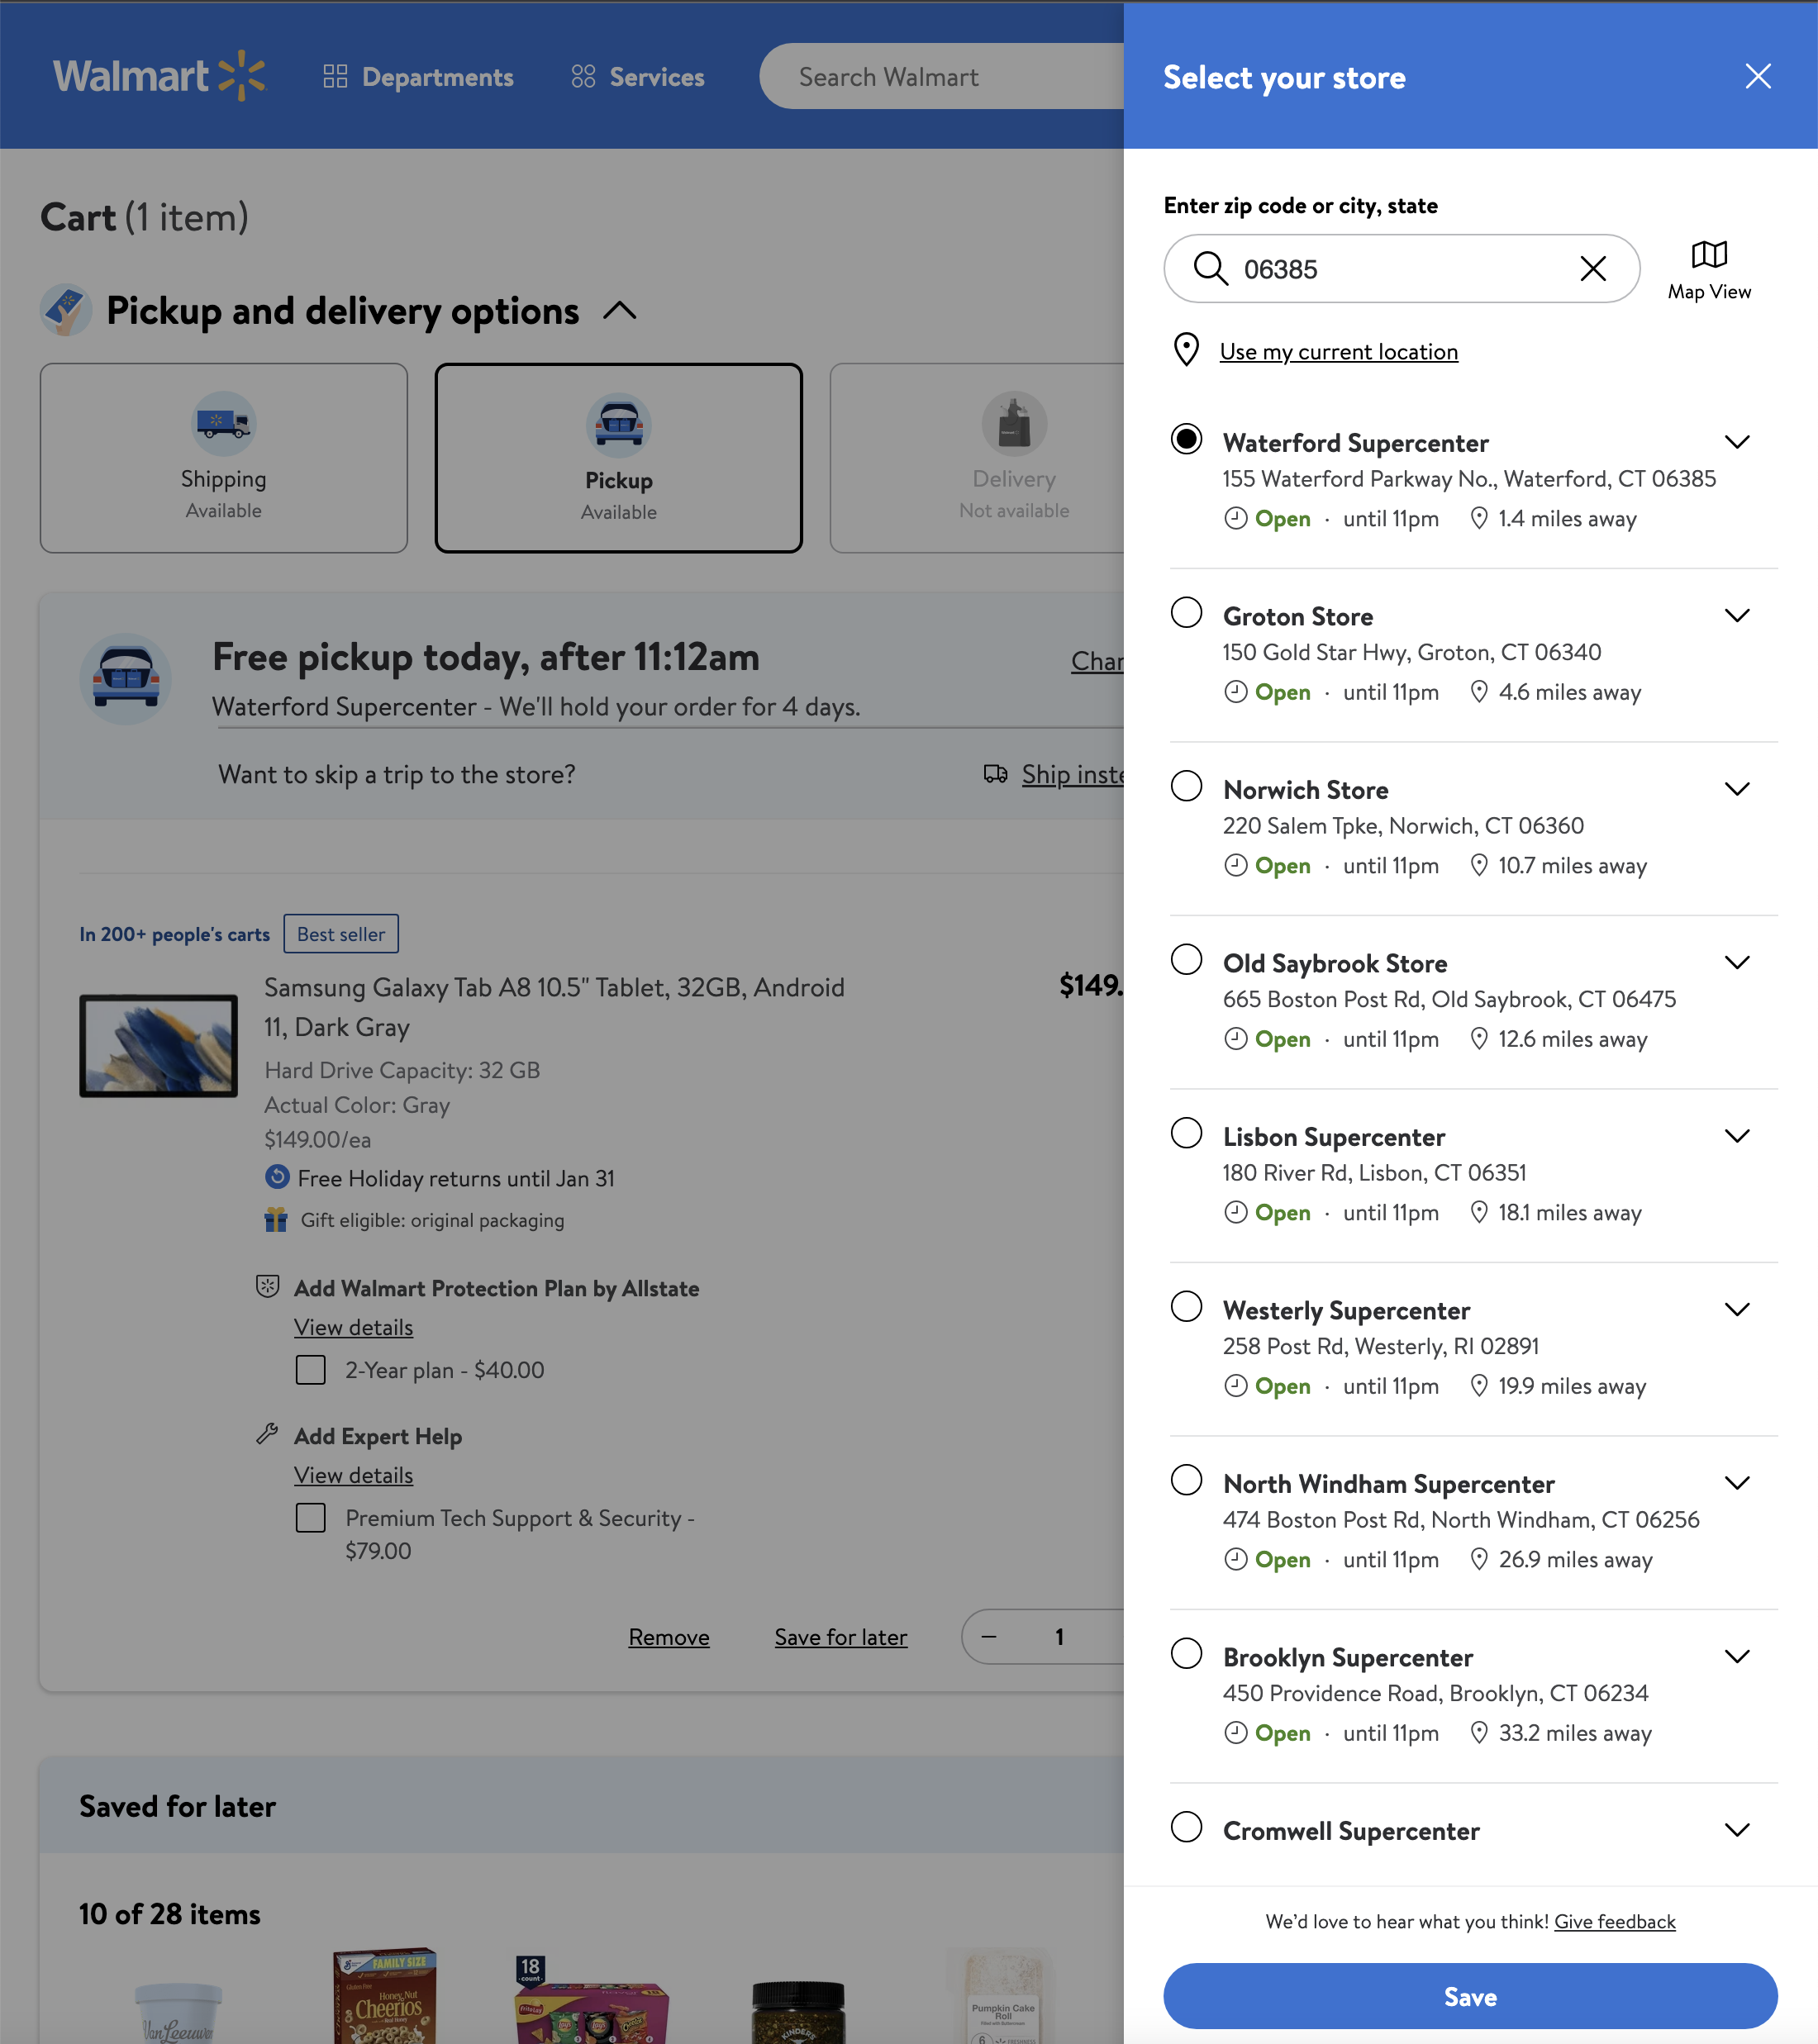Open the Services menu

(637, 76)
